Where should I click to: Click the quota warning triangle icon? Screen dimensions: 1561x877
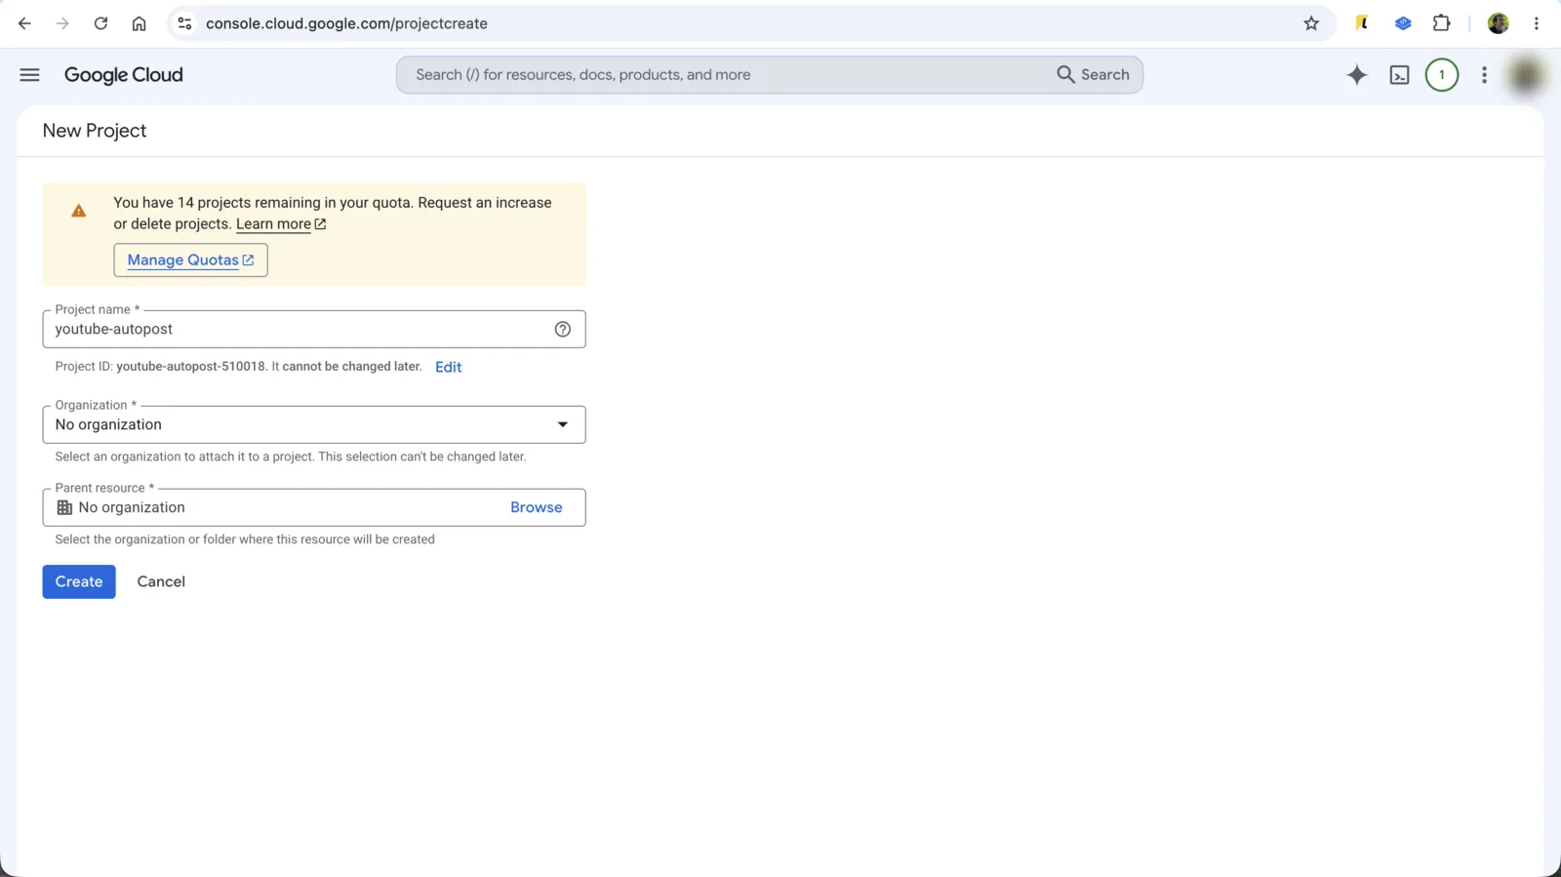(79, 211)
